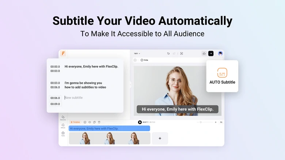The width and height of the screenshot is (285, 160).
Task: Zoom out timeline with minus icon
Action: pyautogui.click(x=198, y=122)
